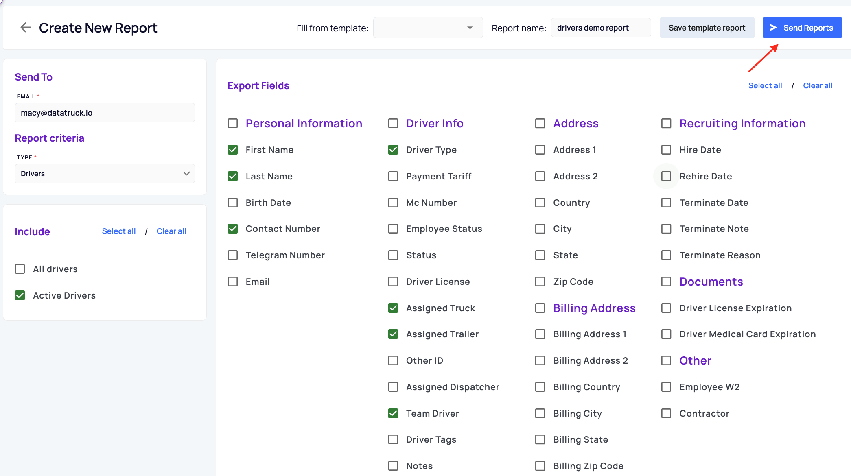Check the City checkbox
This screenshot has height=476, width=851.
point(540,229)
